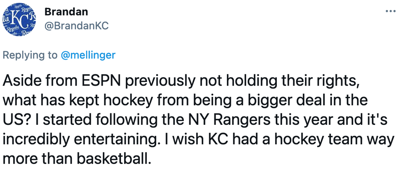
Task: Click the "Replying to" label text
Action: pyautogui.click(x=30, y=55)
